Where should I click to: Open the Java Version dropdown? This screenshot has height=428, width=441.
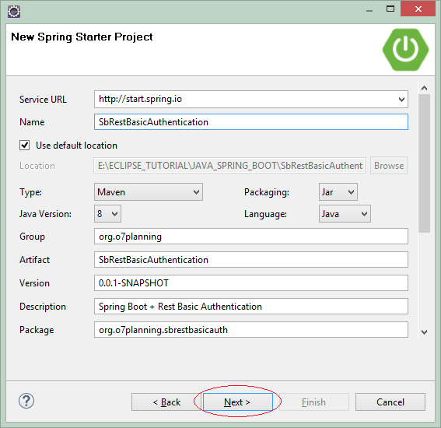pyautogui.click(x=107, y=213)
